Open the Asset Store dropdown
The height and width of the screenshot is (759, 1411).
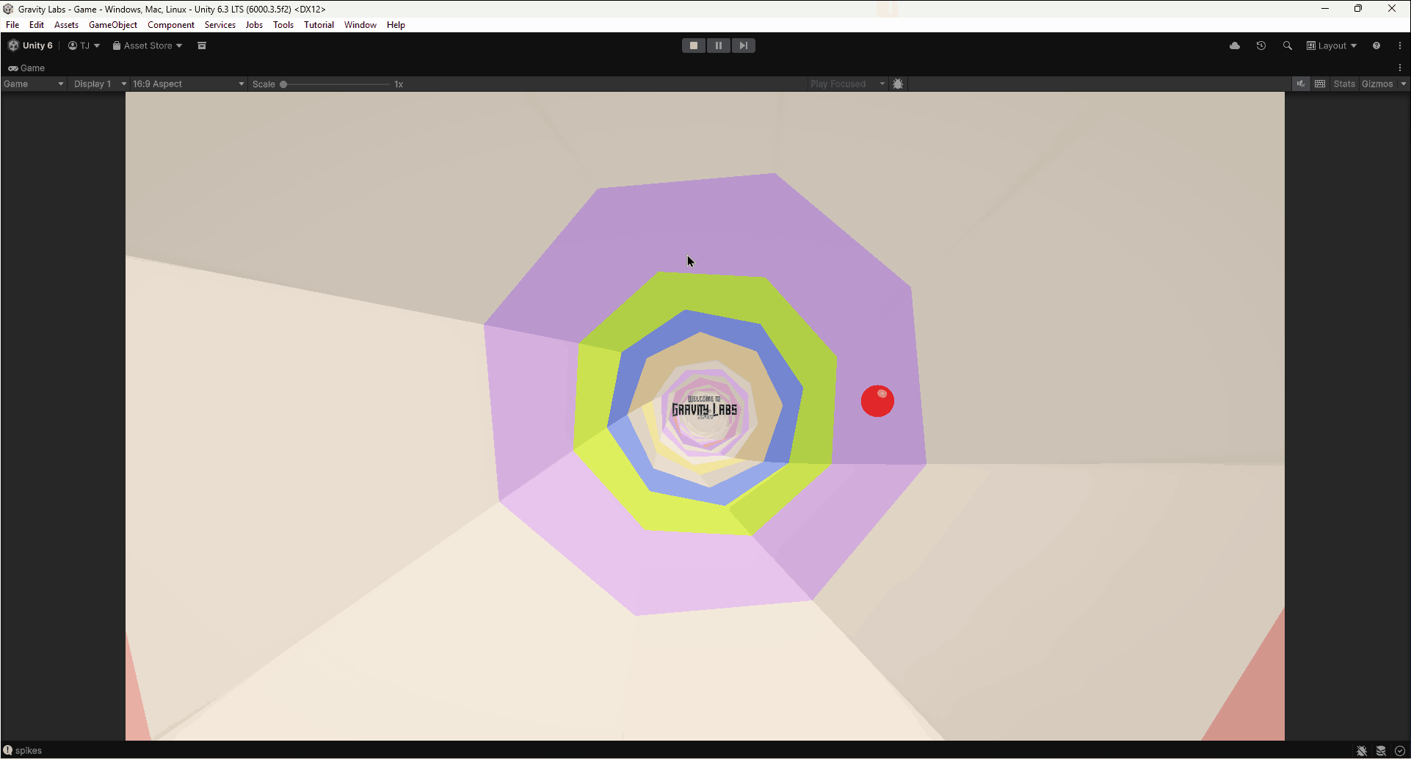click(147, 46)
